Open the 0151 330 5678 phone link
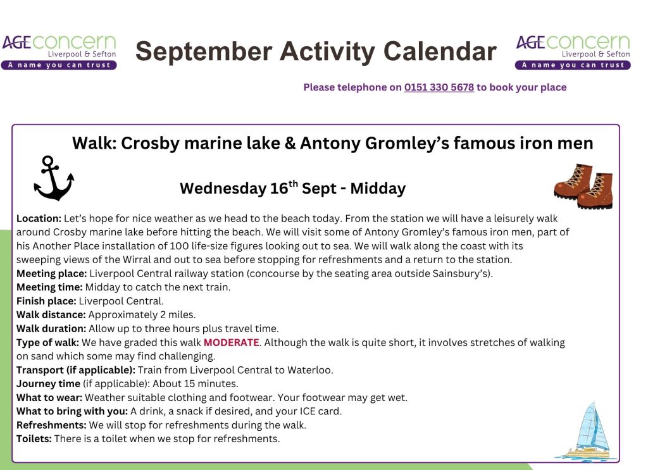Screen dimensions: 648x470 click(x=439, y=87)
